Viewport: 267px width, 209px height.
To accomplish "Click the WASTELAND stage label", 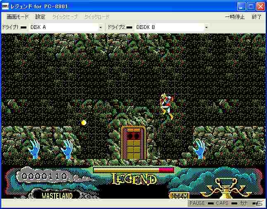I will tap(57, 196).
